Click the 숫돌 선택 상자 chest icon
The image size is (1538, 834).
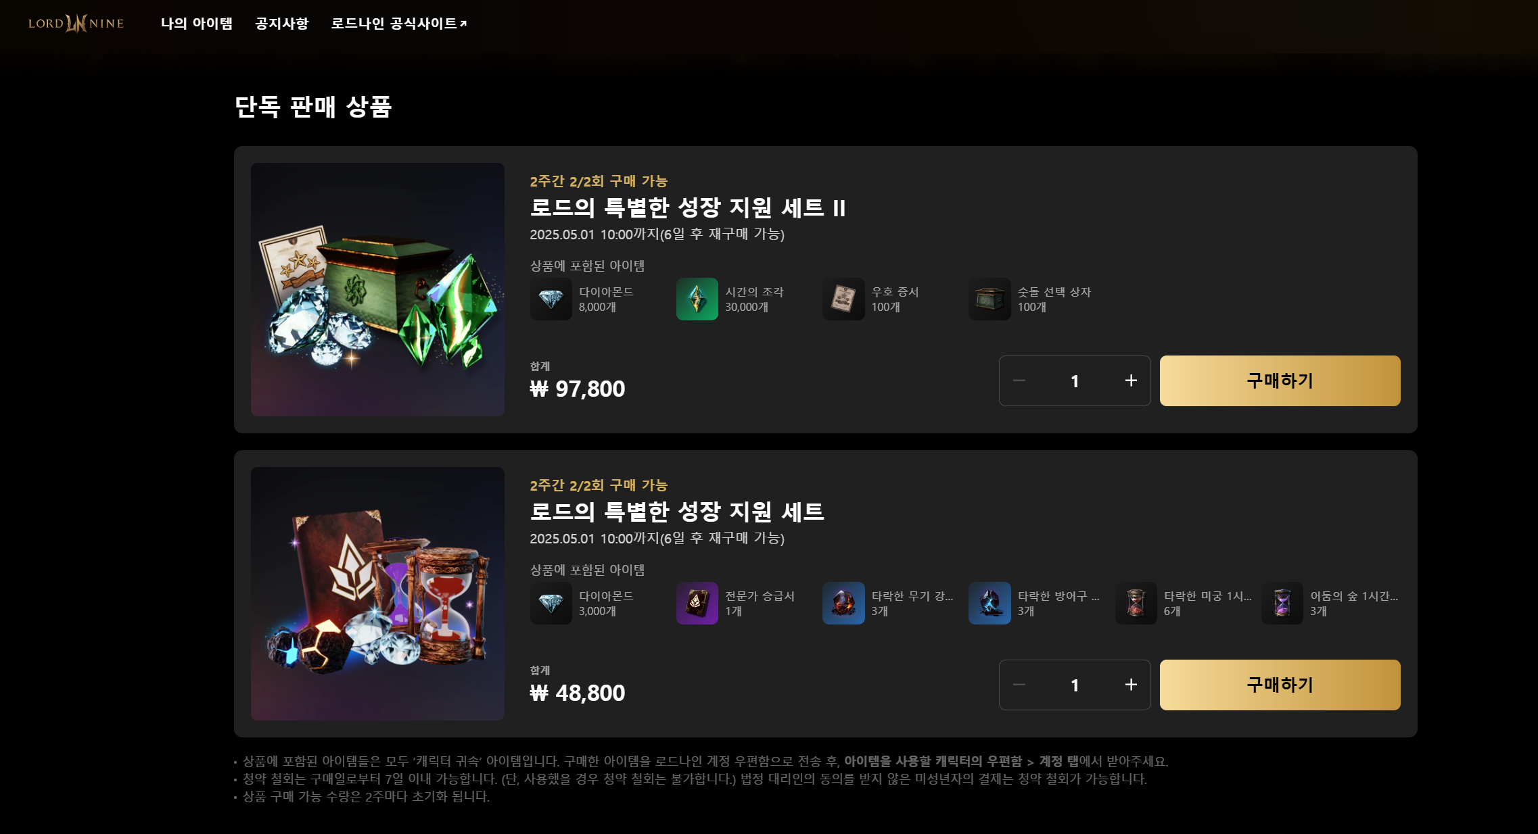click(989, 299)
